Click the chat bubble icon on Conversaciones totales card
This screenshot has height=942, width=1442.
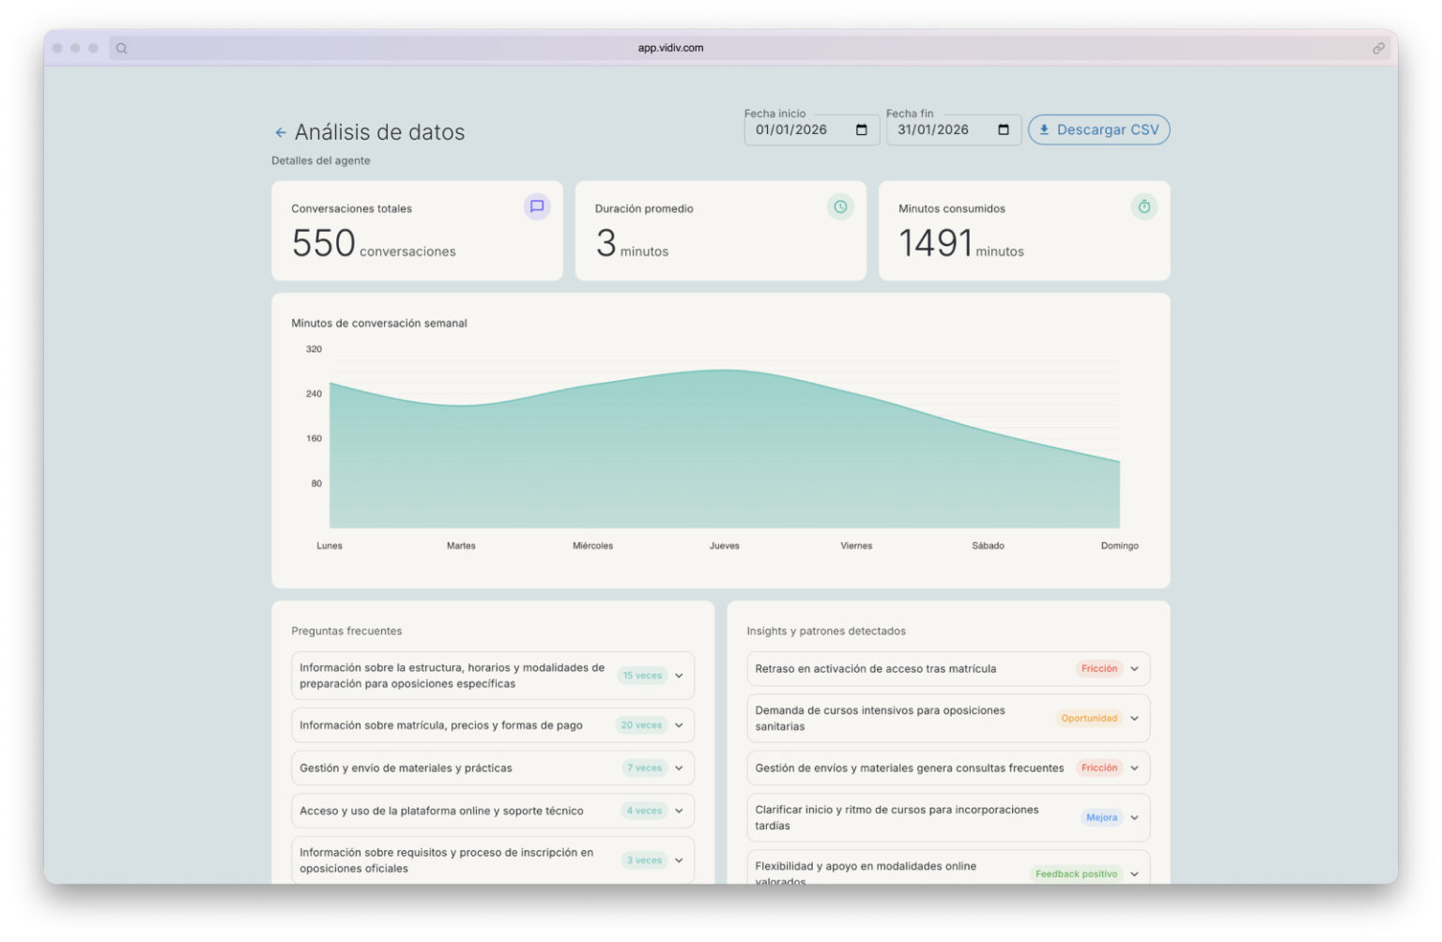click(537, 207)
